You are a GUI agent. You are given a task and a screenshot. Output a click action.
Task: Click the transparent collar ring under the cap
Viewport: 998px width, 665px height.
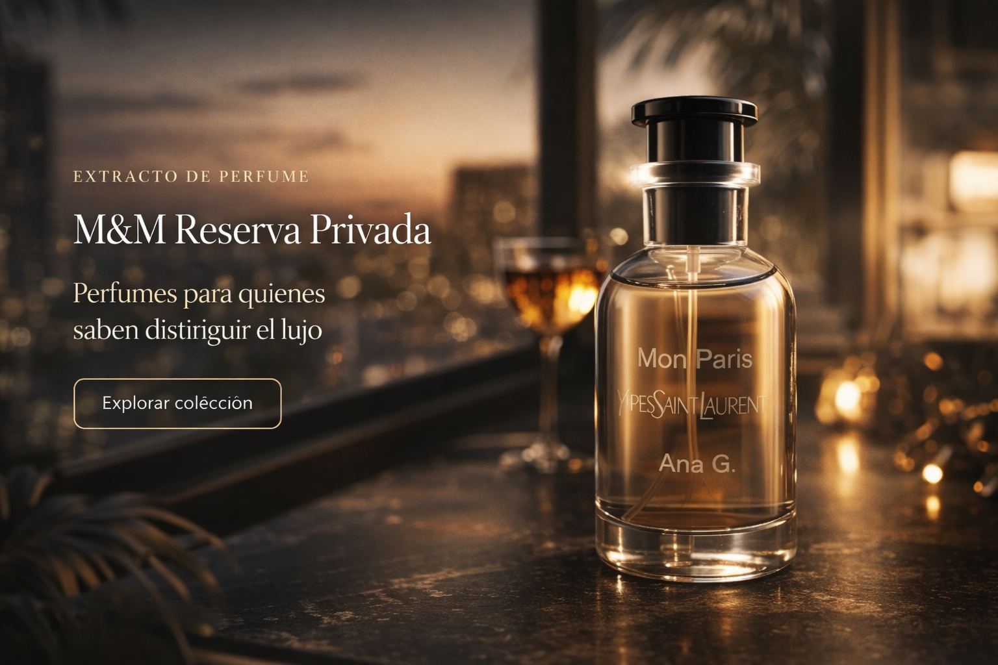pyautogui.click(x=695, y=175)
